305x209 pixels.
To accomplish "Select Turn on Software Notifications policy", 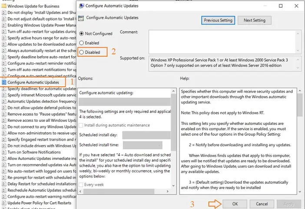I will pyautogui.click(x=34, y=152).
